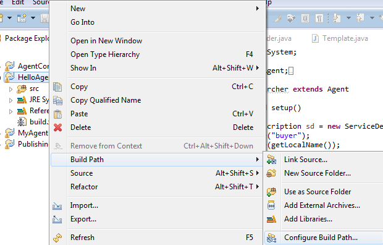
Task: Click the Paste clipboard icon
Action: pyautogui.click(x=58, y=114)
